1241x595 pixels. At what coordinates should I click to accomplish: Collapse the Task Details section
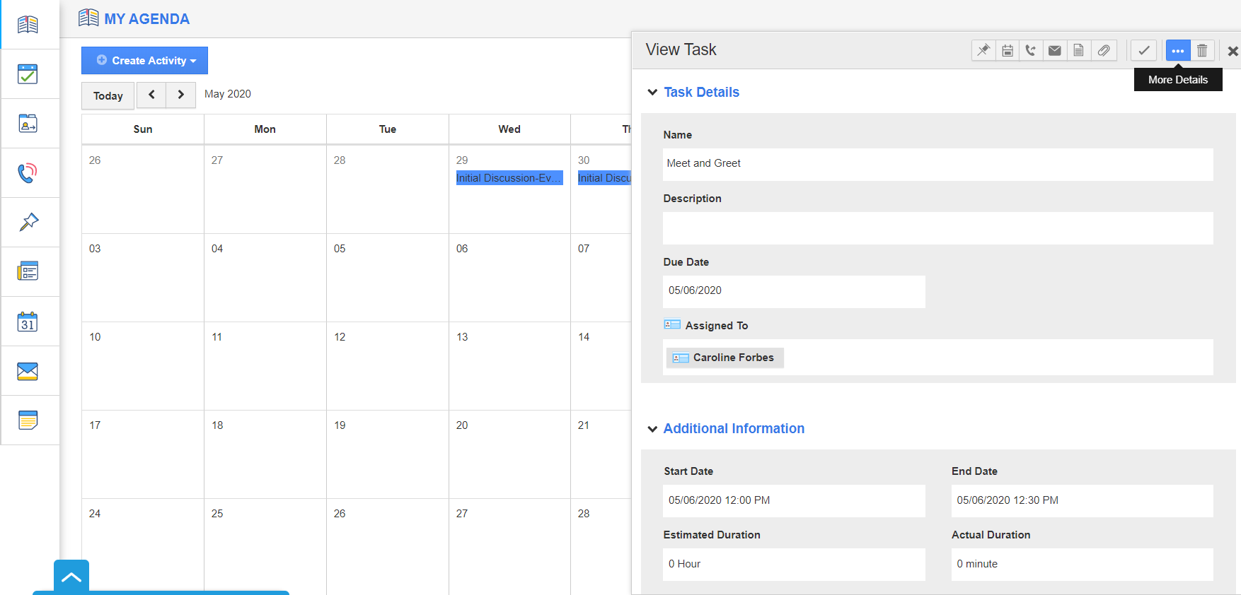click(x=652, y=93)
